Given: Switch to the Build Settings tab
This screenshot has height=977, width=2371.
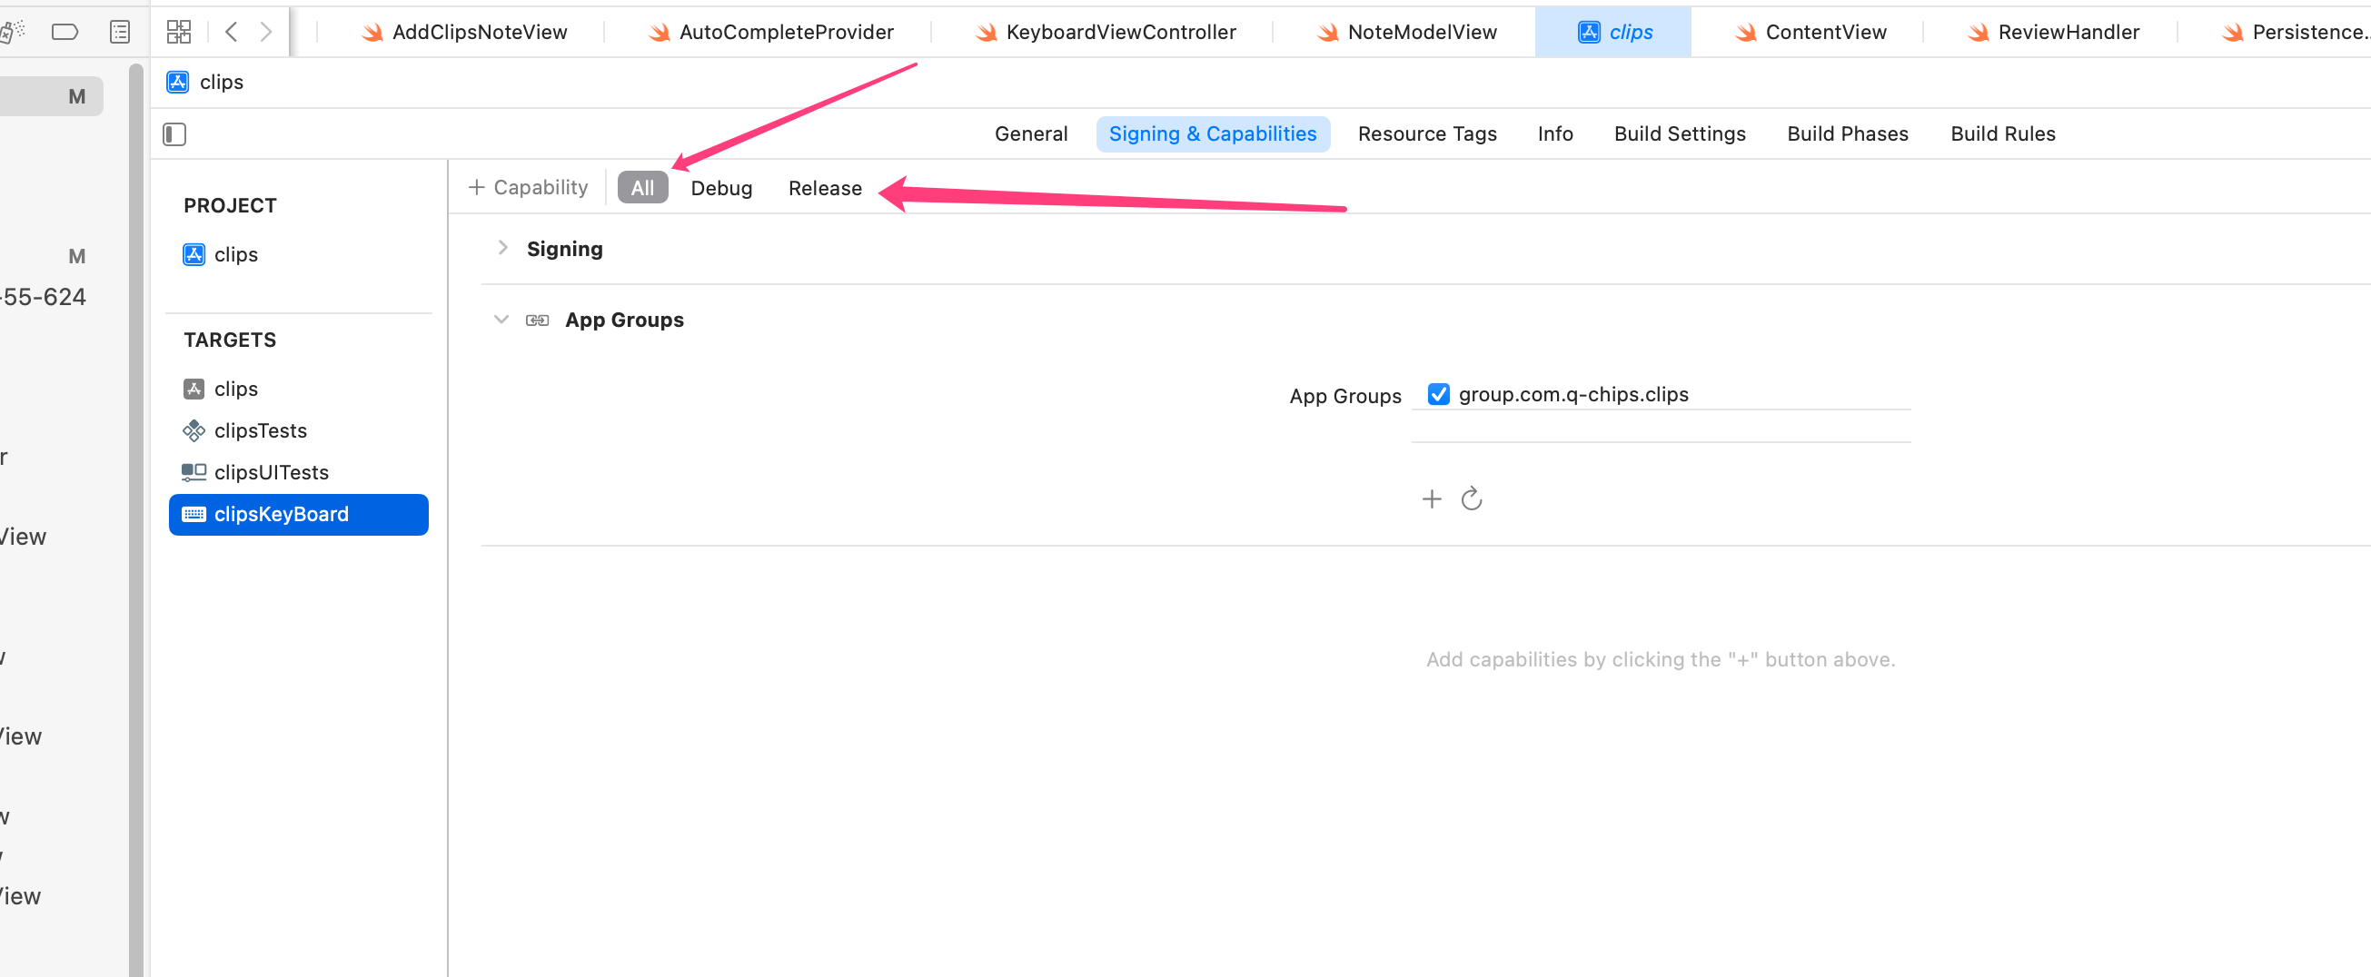Looking at the screenshot, I should (1679, 133).
